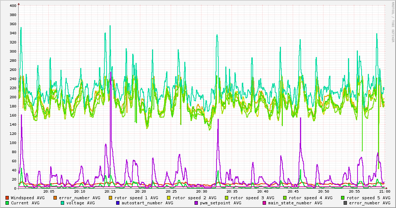Click the rotor speed 5 AVG green swatch
Viewport: 396px width, 208px height.
(x=343, y=198)
